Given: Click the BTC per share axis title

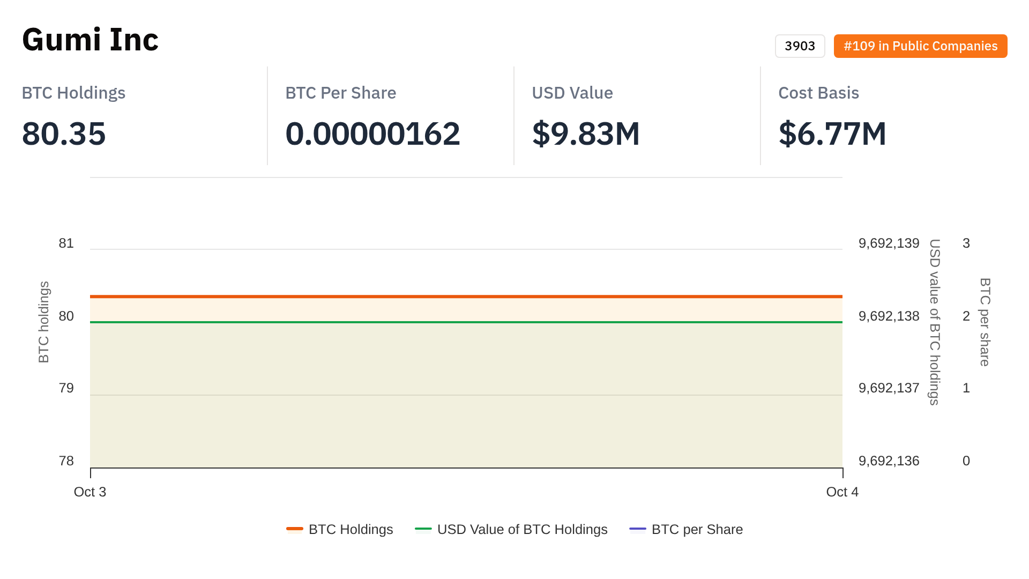Looking at the screenshot, I should pyautogui.click(x=985, y=322).
